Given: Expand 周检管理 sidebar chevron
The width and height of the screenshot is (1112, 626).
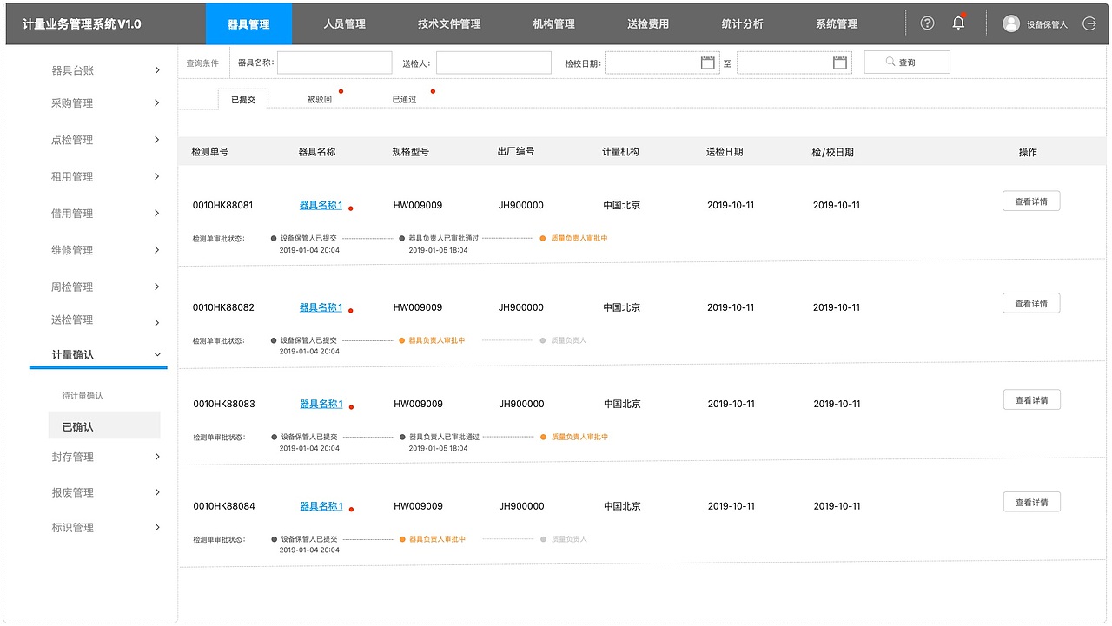Looking at the screenshot, I should pyautogui.click(x=157, y=287).
